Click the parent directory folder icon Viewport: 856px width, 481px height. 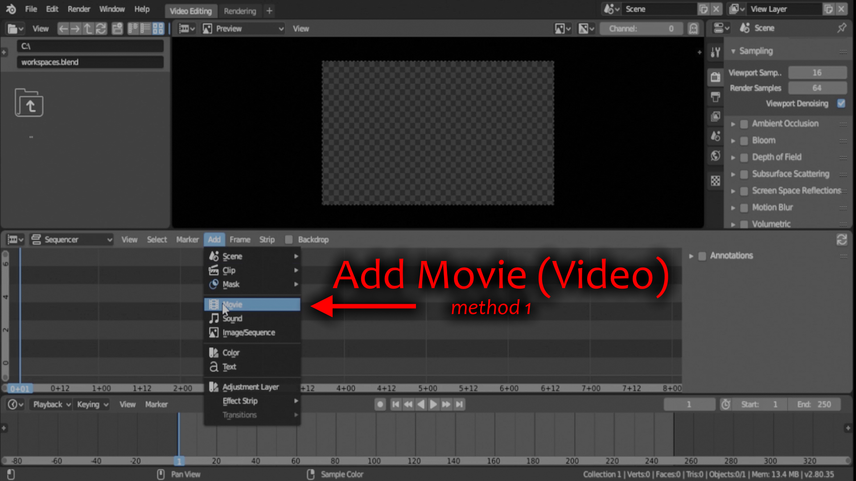[29, 103]
